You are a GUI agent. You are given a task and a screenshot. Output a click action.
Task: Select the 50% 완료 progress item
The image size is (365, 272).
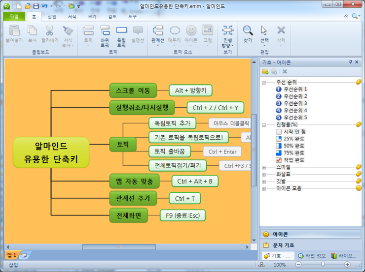[x=293, y=146]
